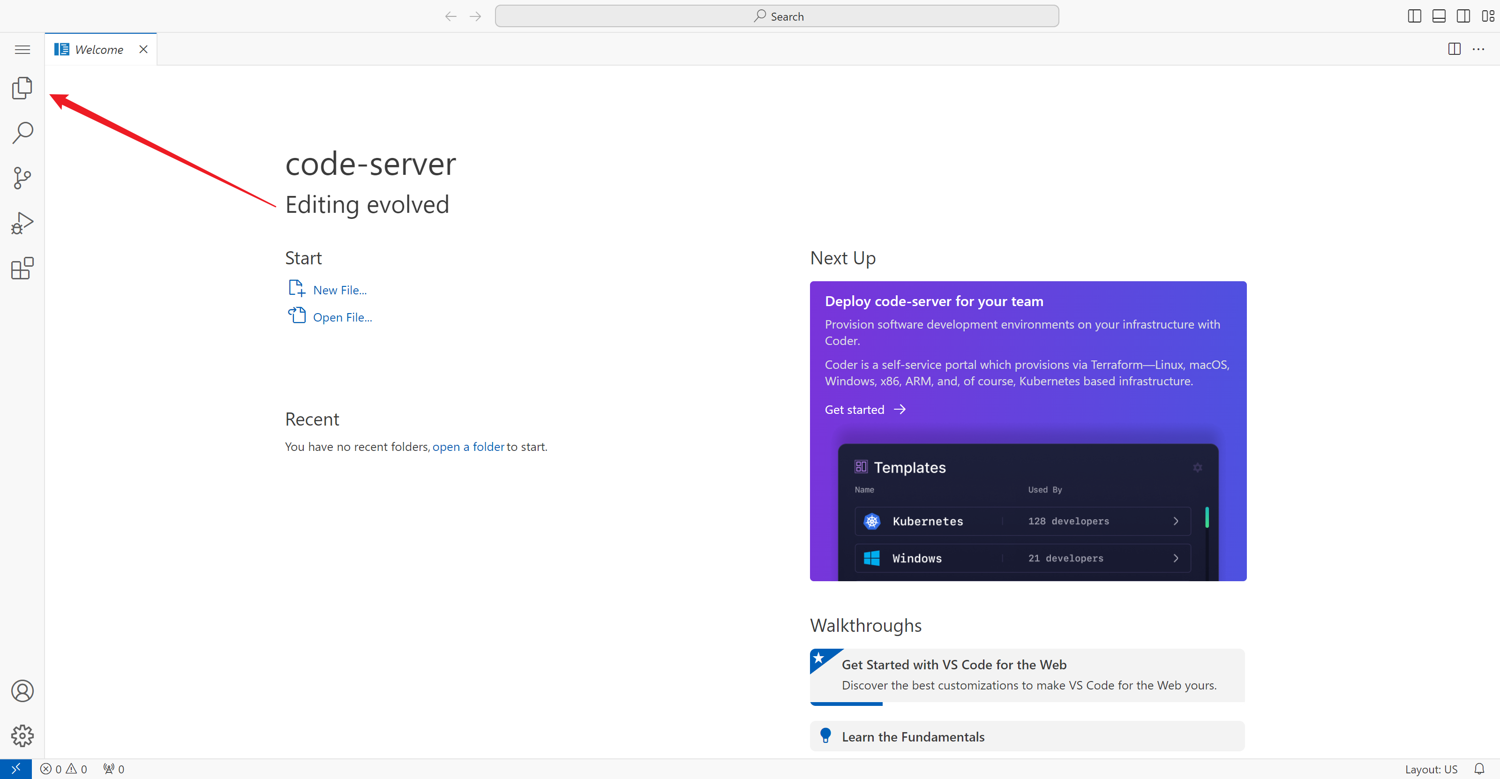Image resolution: width=1500 pixels, height=779 pixels.
Task: Click the walkthrough blue progress bar
Action: [x=846, y=704]
